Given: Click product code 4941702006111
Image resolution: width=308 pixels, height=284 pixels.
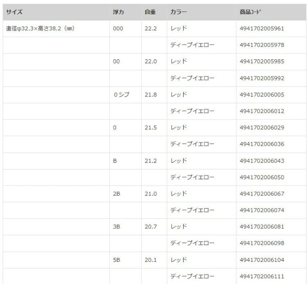Looking at the screenshot, I should click(x=262, y=276).
